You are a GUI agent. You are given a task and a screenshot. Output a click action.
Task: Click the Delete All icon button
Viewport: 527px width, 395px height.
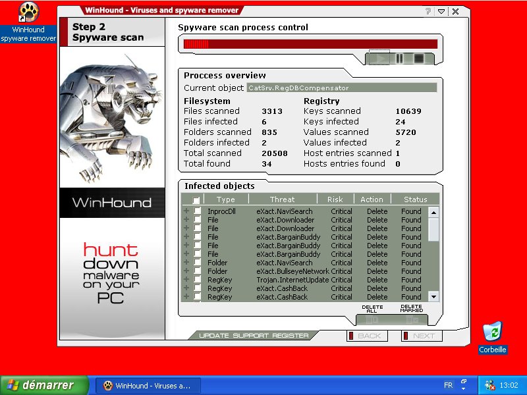372,321
